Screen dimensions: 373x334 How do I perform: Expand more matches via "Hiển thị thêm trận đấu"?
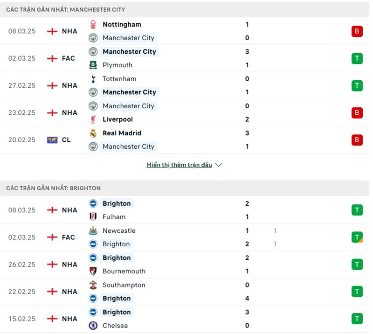click(180, 165)
